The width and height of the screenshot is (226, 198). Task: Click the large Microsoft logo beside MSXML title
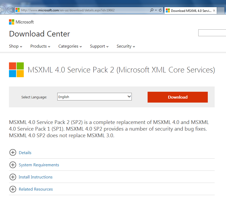click(16, 70)
